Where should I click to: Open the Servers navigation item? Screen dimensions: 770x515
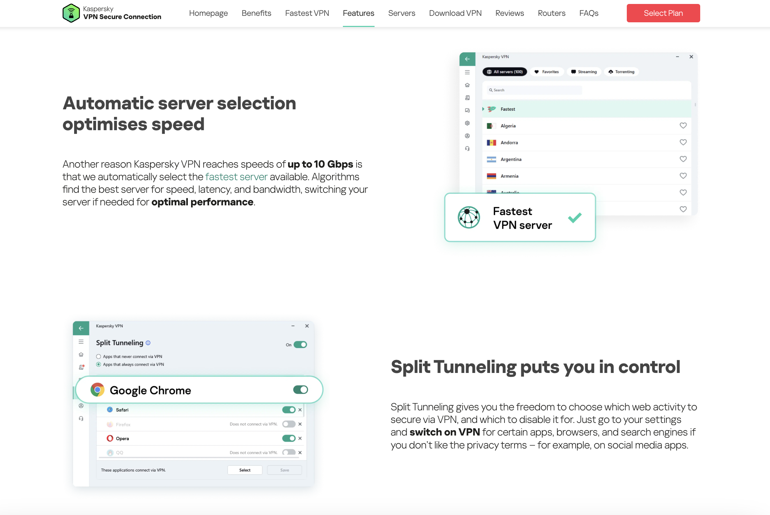[402, 13]
